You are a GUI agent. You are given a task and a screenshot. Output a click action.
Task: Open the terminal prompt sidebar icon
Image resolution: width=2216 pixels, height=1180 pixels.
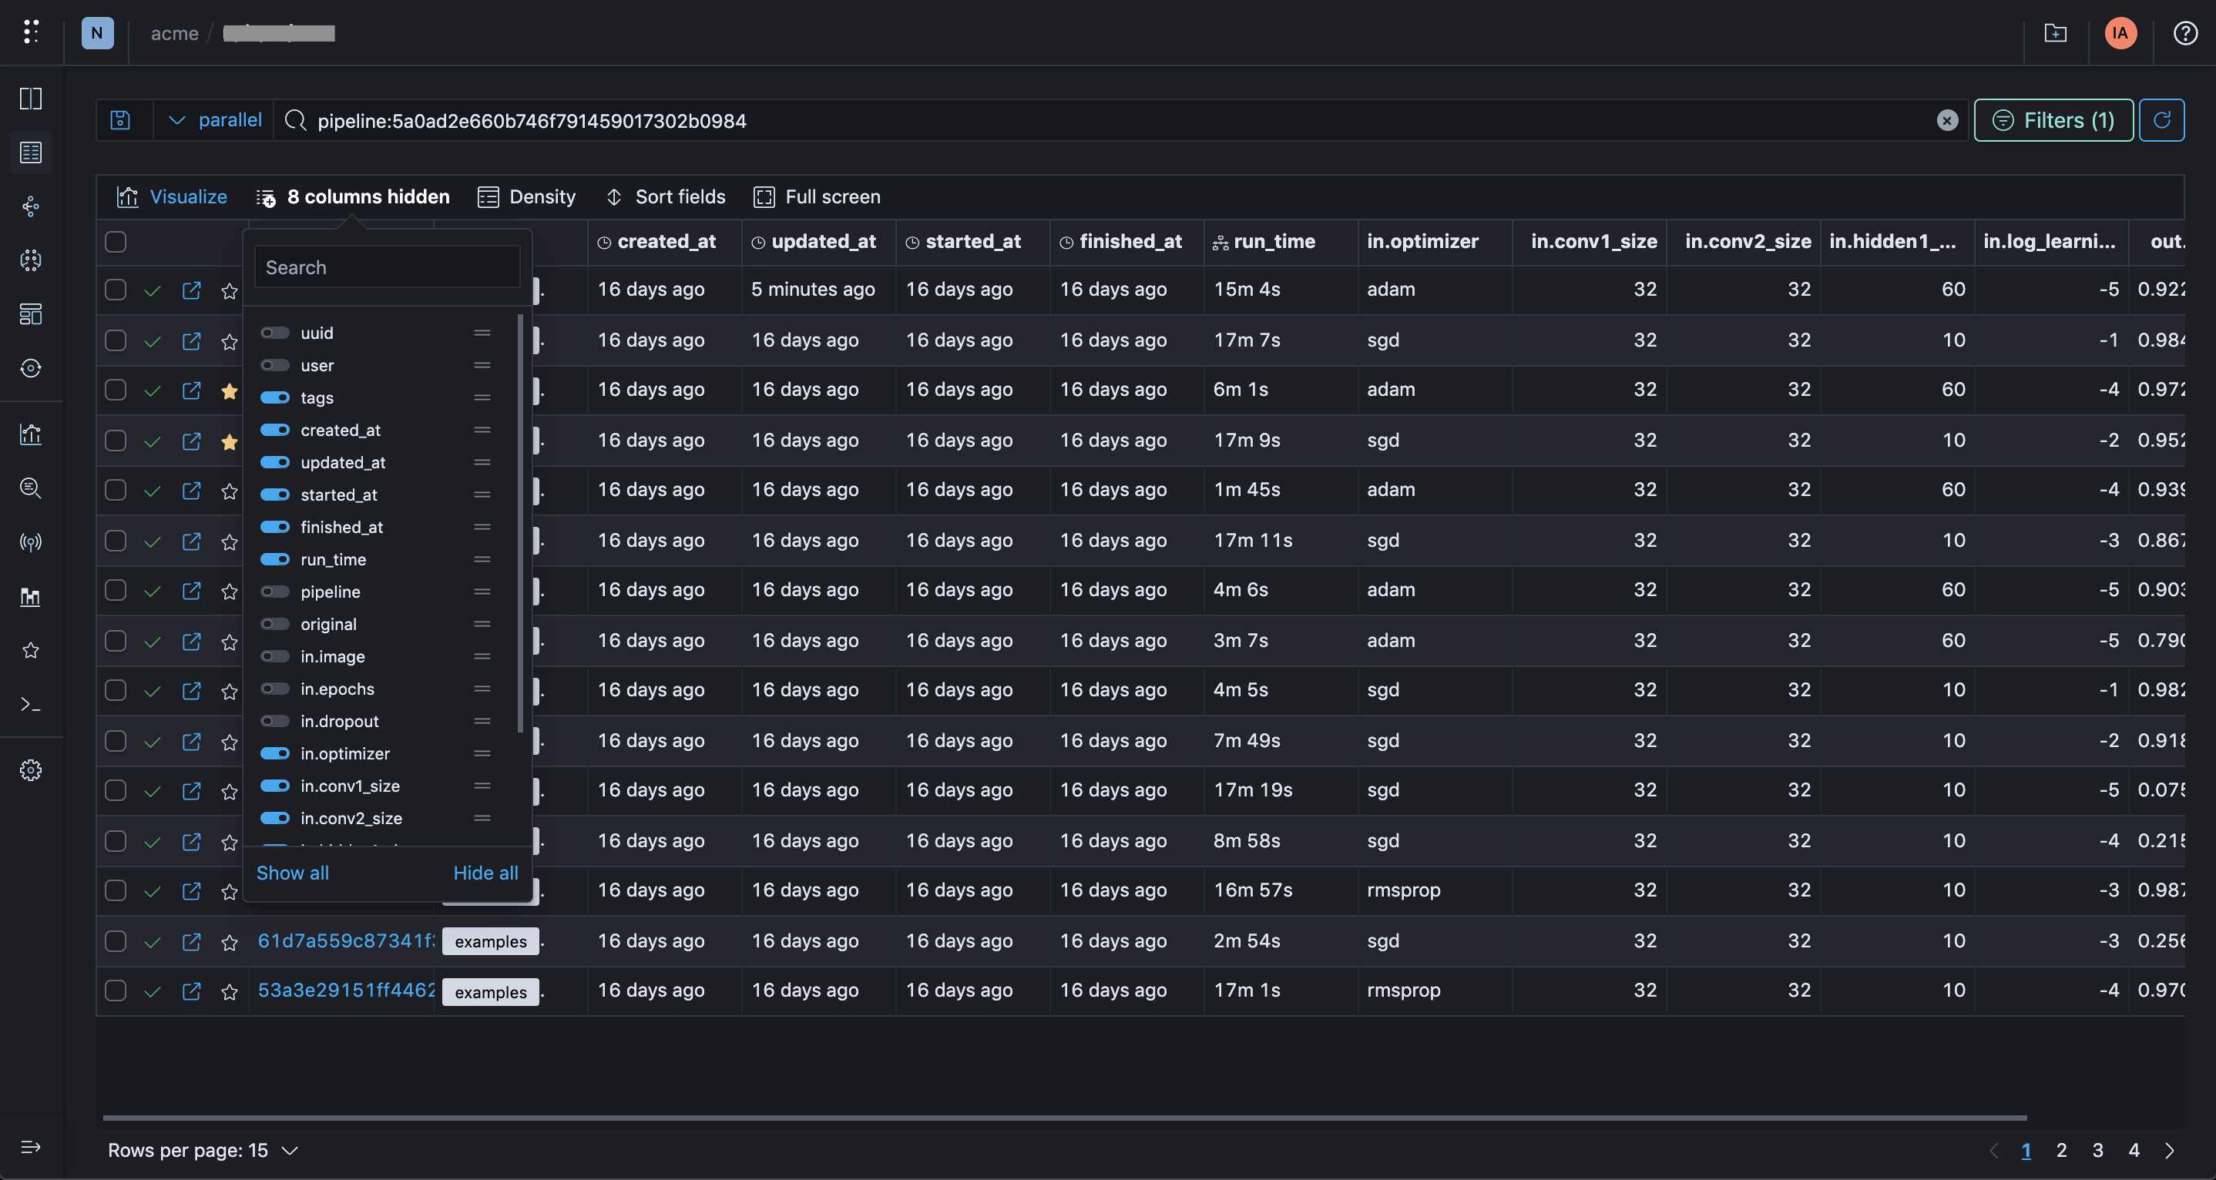click(x=31, y=705)
